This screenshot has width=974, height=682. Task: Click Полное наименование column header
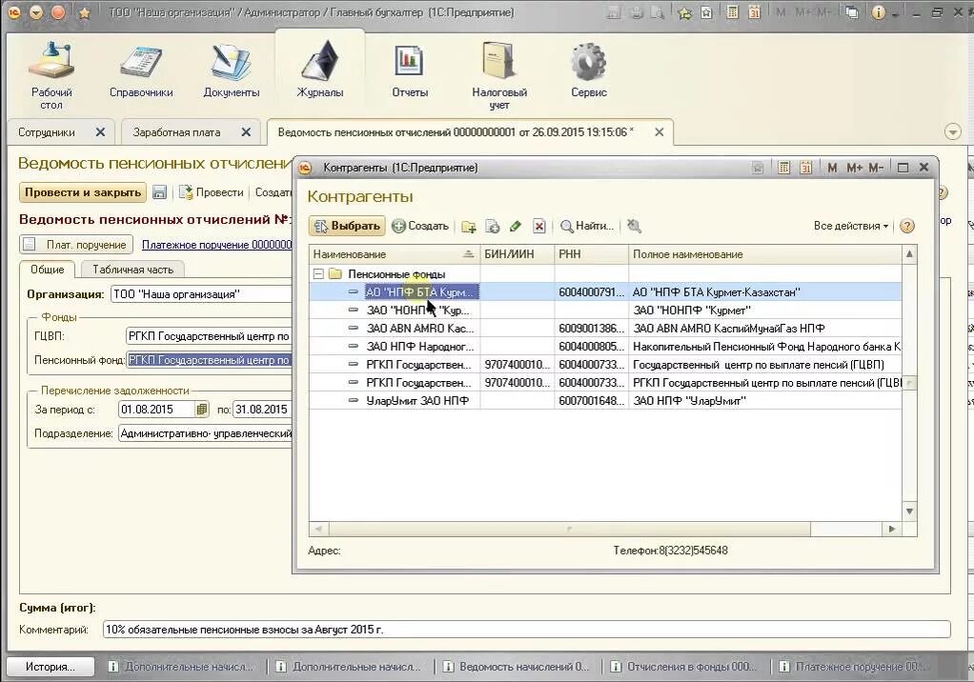(765, 253)
